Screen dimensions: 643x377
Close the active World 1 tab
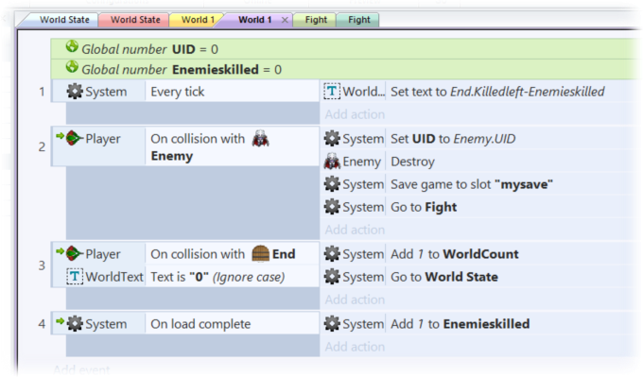[285, 20]
